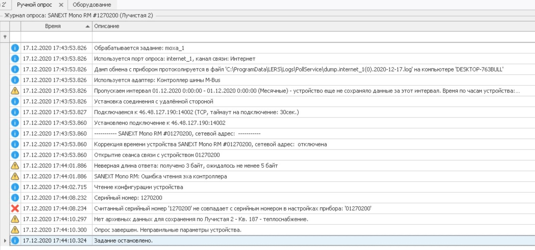The height and width of the screenshot is (250, 535).
Task: Click info icon for '----------- SANEXT Mono RM #01270200' row
Action: (15, 133)
